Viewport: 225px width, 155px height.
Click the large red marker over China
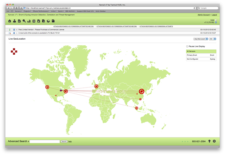(141, 91)
